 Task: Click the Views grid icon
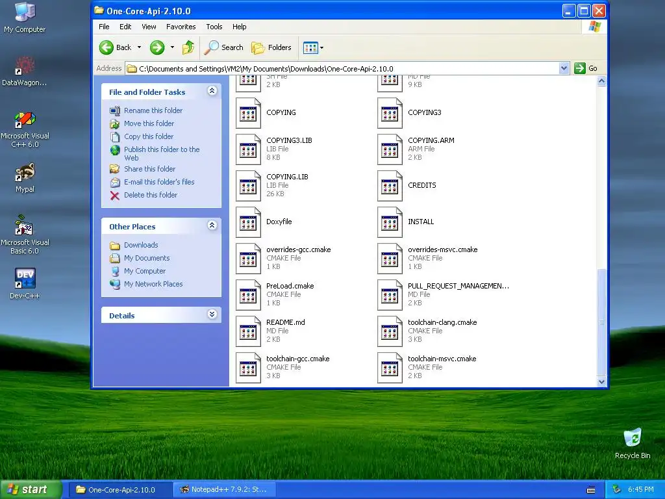coord(310,47)
